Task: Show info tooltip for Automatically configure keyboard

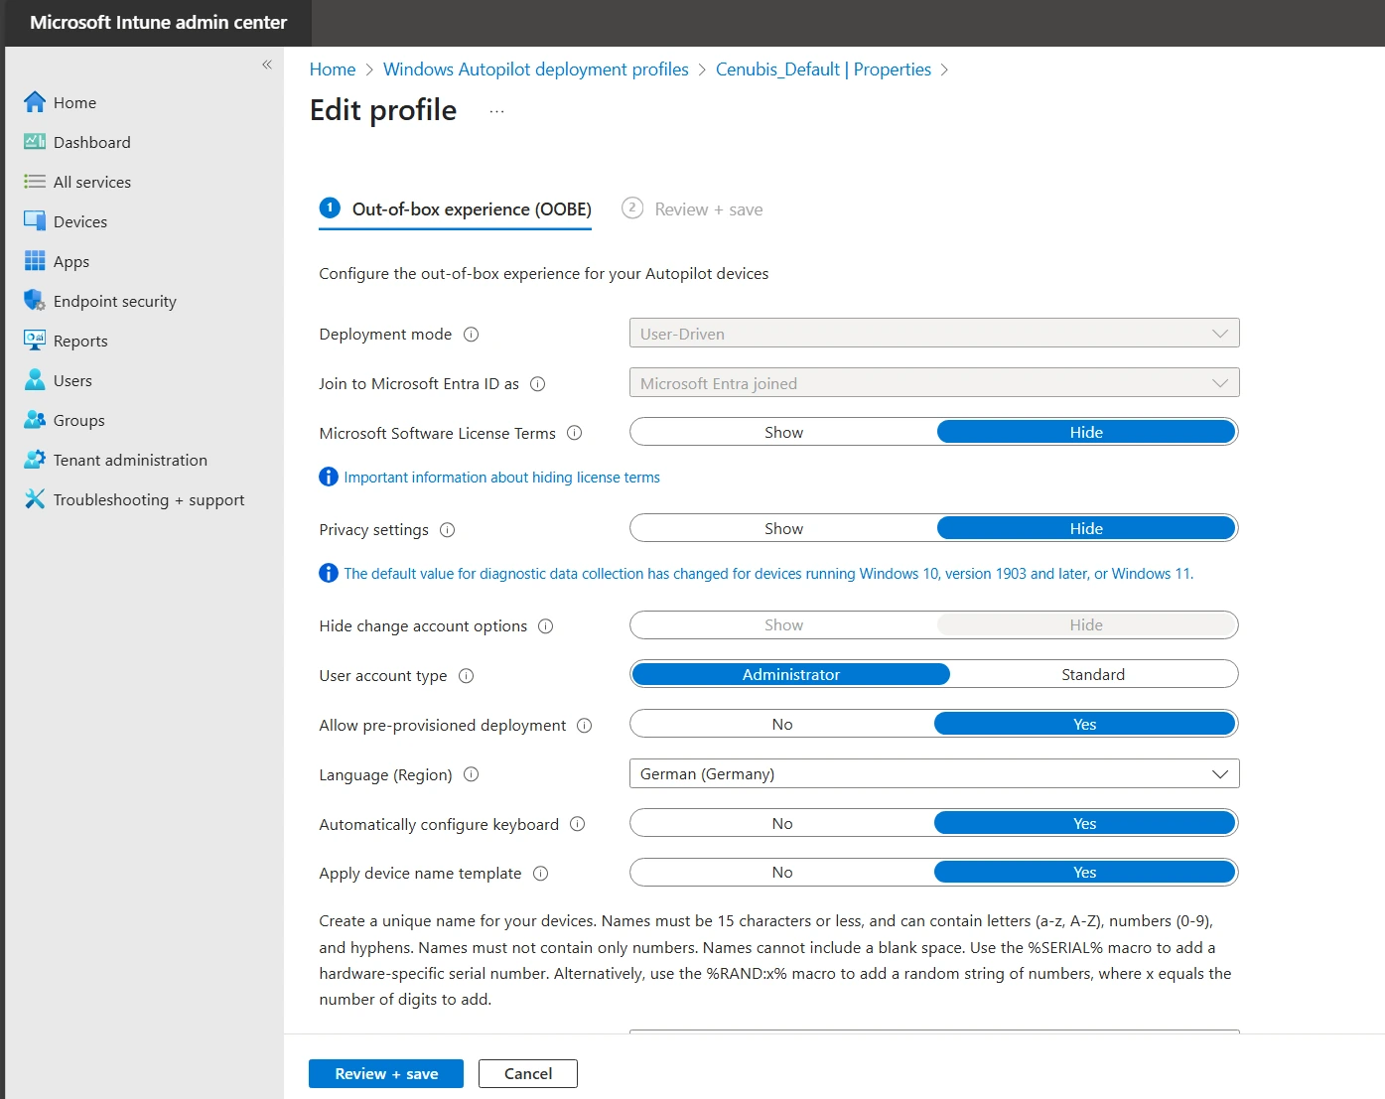Action: click(578, 824)
